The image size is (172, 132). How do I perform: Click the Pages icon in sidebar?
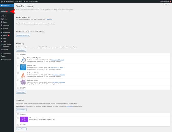click(x=2, y=22)
